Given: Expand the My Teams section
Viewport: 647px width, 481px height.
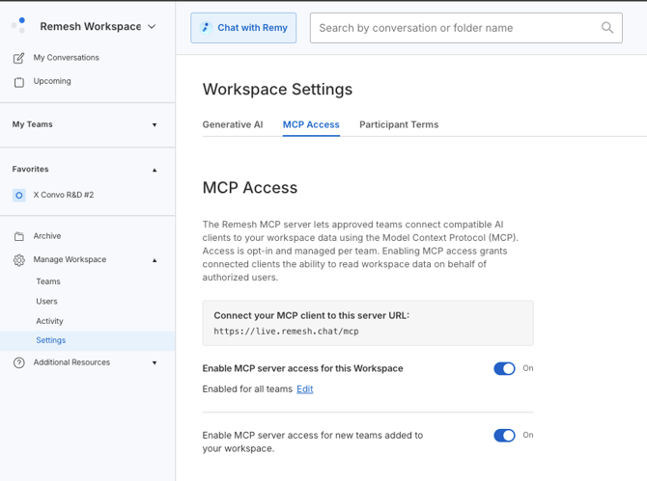Looking at the screenshot, I should pyautogui.click(x=155, y=124).
